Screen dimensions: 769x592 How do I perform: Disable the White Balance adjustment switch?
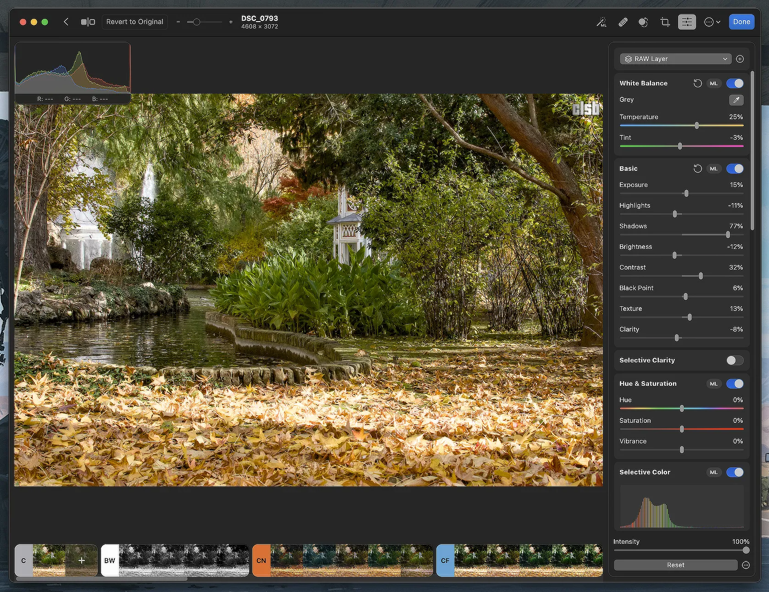click(735, 84)
